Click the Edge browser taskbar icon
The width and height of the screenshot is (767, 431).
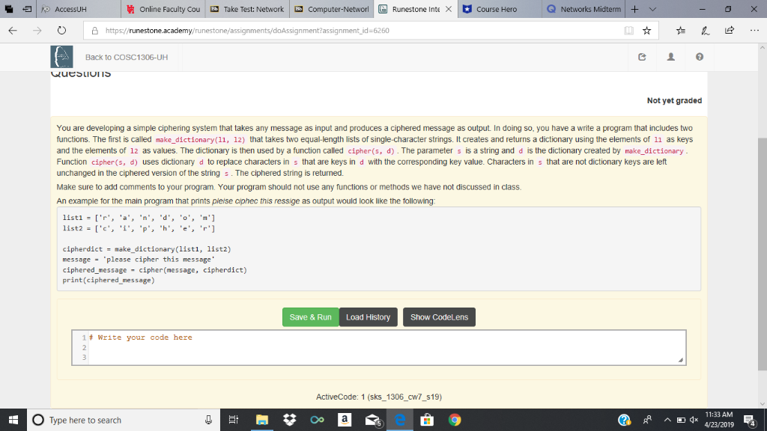[x=400, y=420]
